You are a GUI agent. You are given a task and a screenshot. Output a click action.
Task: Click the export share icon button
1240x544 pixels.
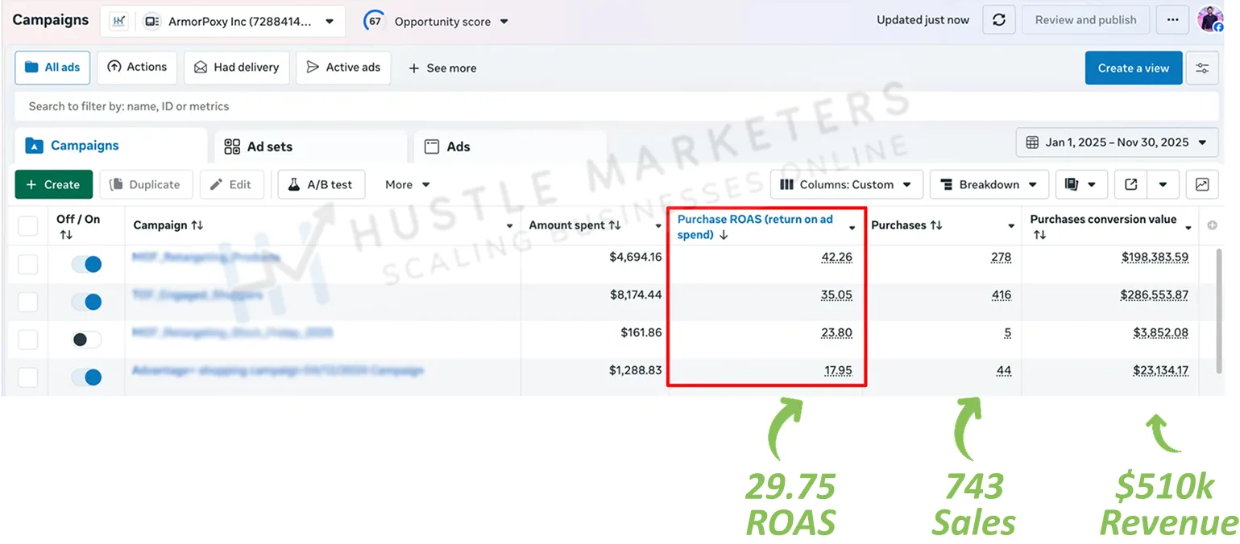[x=1131, y=184]
